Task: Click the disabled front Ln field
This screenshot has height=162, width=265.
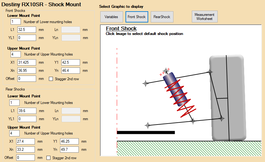Action: pos(71,30)
